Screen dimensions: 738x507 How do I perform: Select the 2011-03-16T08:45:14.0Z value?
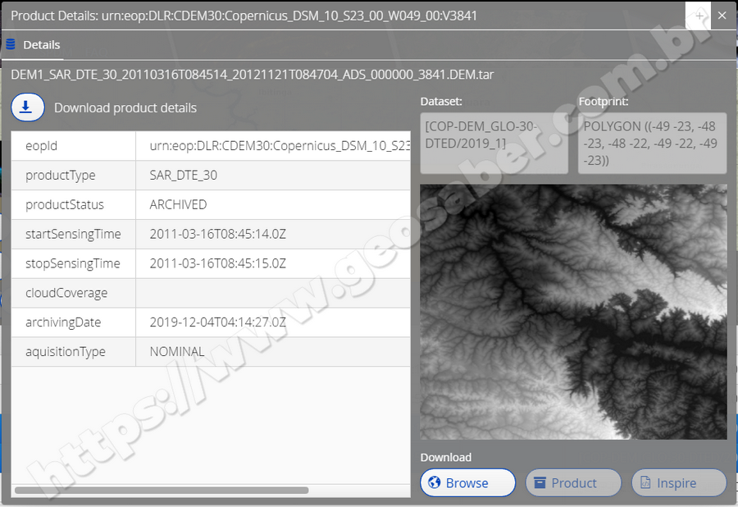(218, 234)
